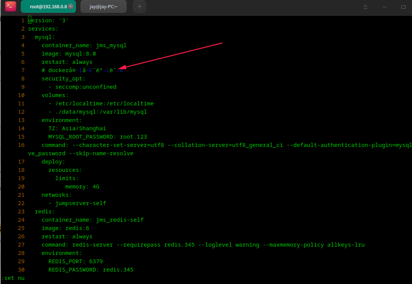Click "image: mysql:8.0" line
This screenshot has width=412, height=284.
click(68, 54)
